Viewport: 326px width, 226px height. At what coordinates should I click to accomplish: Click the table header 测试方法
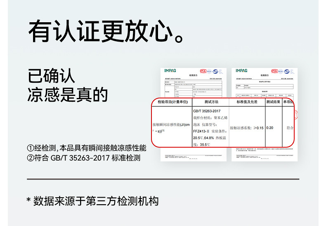pyautogui.click(x=211, y=102)
